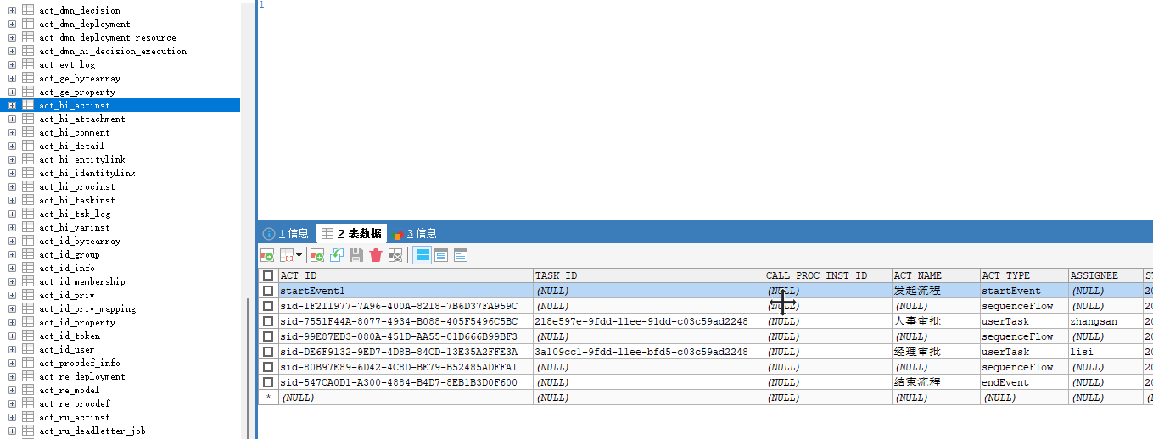Open the 1 信息 tab

point(286,233)
